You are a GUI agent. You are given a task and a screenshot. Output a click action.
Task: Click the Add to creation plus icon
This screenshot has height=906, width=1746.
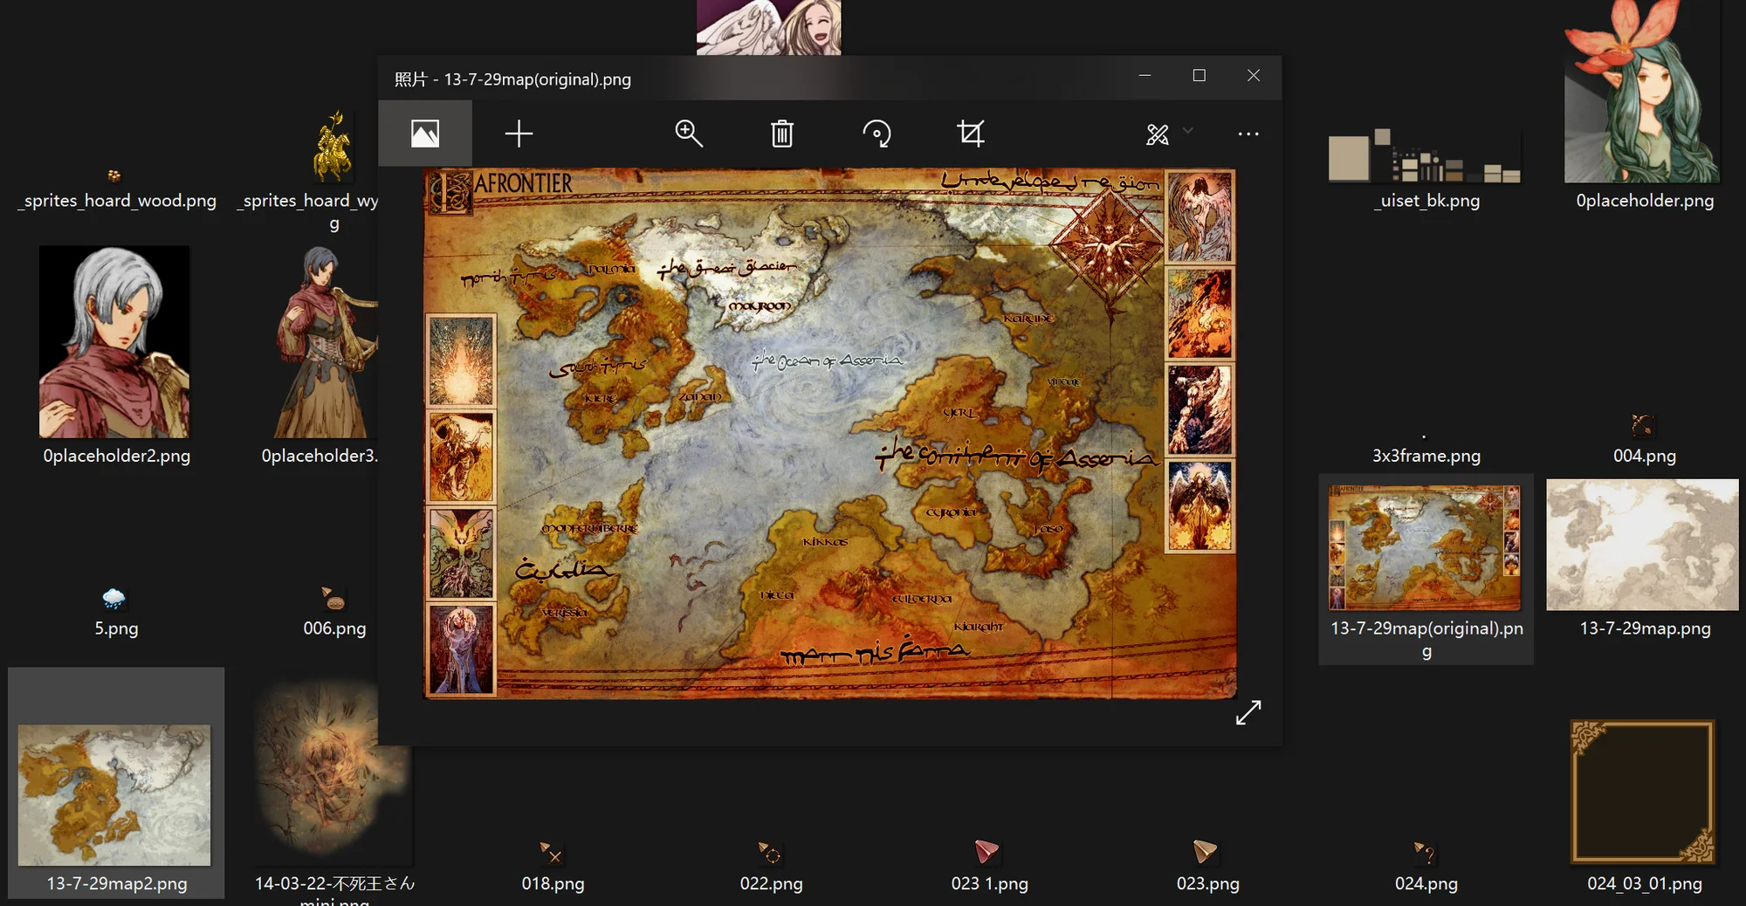coord(519,134)
